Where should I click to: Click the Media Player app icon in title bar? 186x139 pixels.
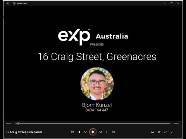(x=14, y=3)
